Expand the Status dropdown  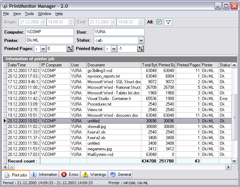pyautogui.click(x=141, y=41)
